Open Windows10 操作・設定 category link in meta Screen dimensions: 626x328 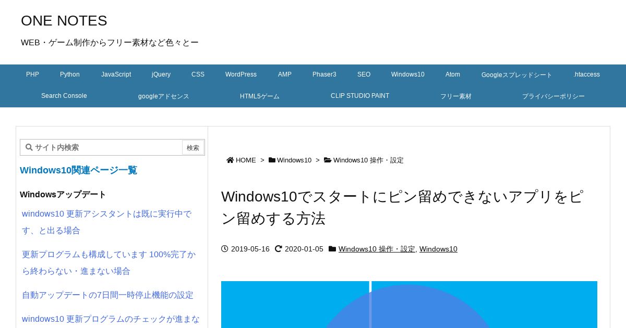pos(377,249)
